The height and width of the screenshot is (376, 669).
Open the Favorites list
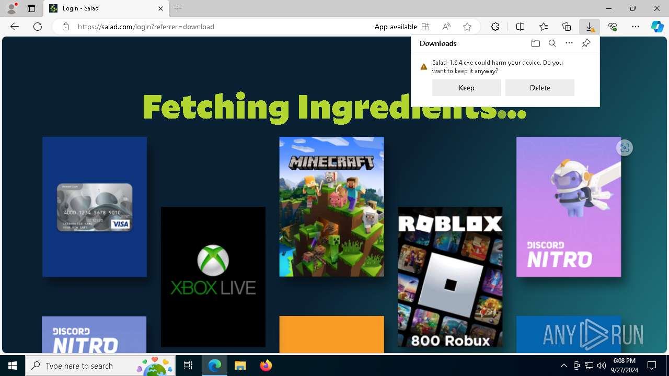[544, 27]
